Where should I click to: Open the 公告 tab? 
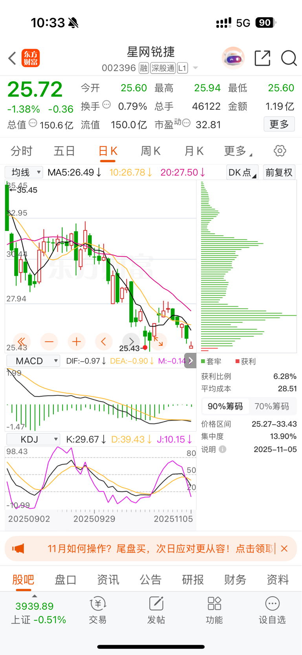pyautogui.click(x=150, y=579)
